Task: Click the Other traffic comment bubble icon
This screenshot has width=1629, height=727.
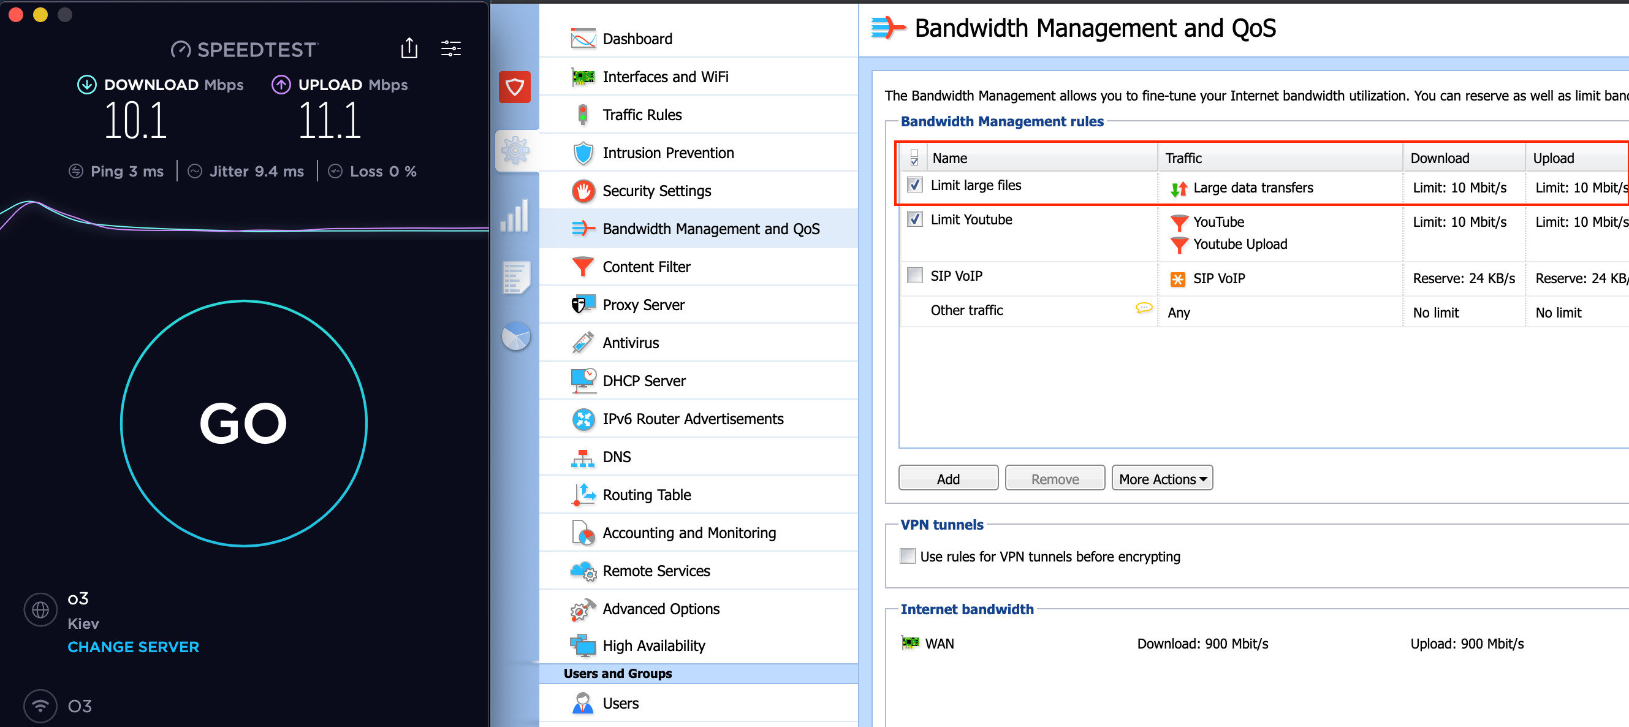Action: (x=1143, y=308)
